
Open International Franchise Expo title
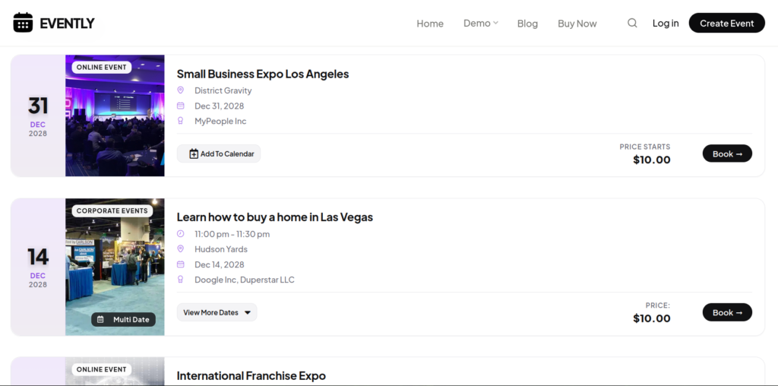[251, 375]
